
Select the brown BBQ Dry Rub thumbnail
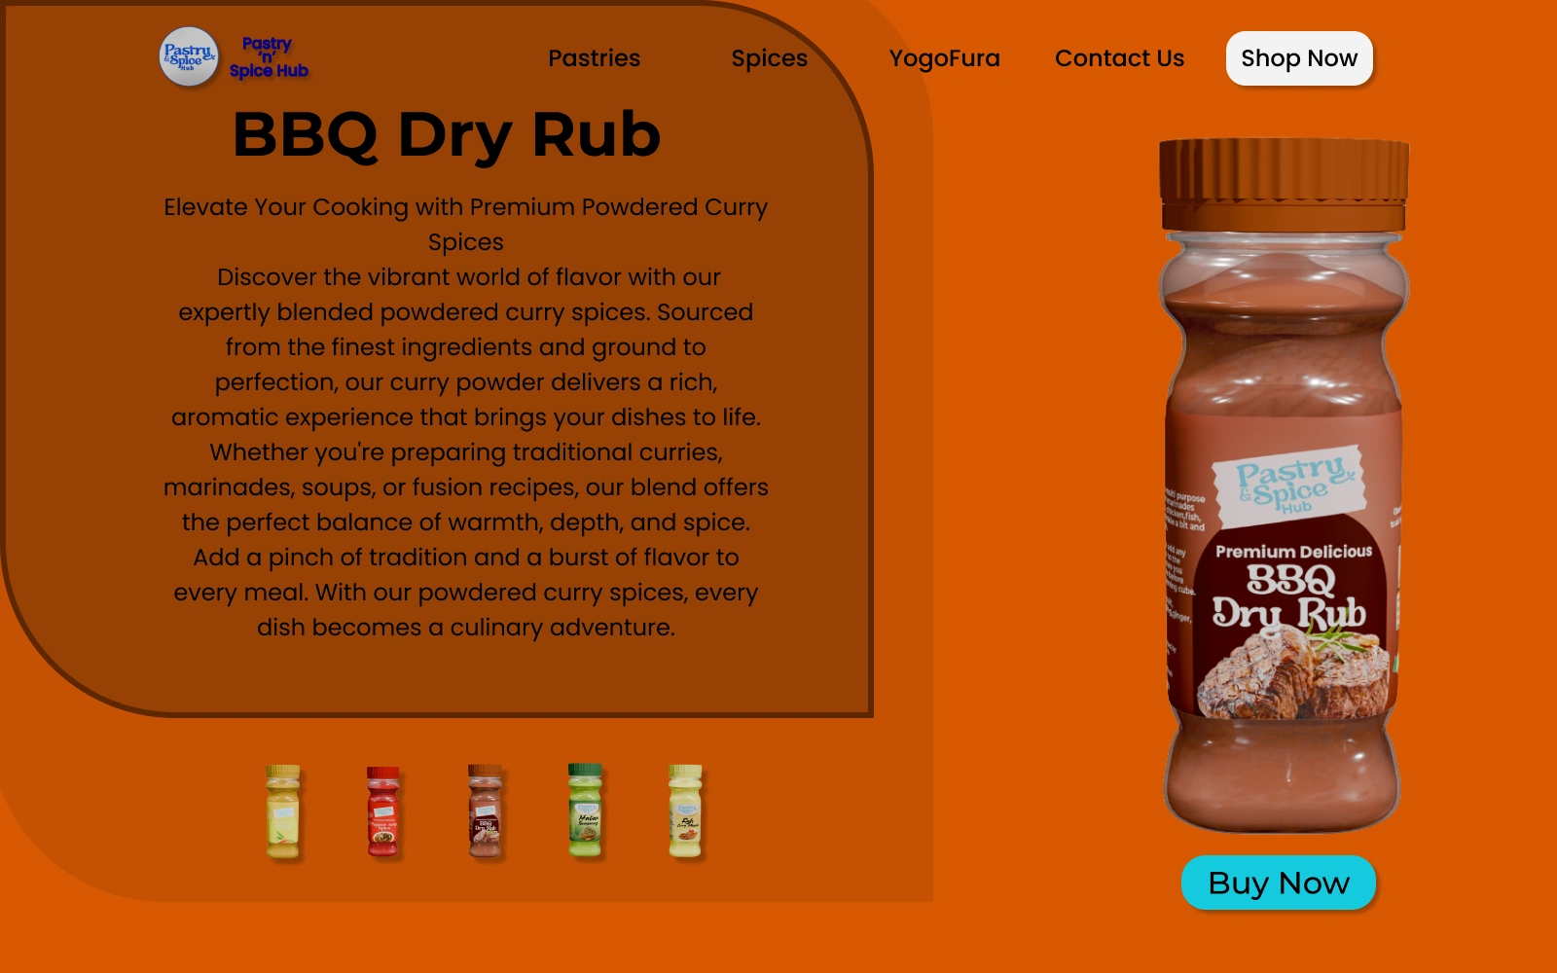(x=485, y=811)
